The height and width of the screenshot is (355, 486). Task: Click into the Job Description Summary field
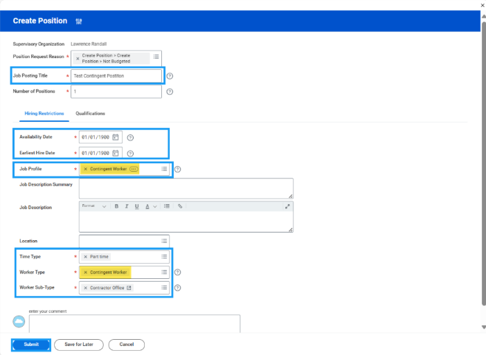point(186,188)
